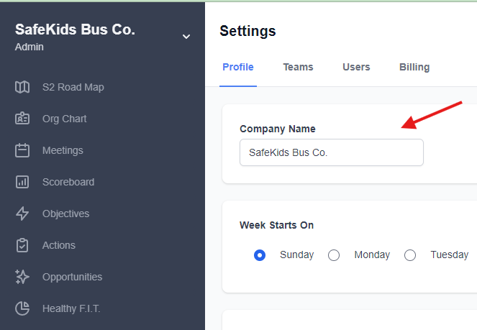Click the Opportunities sparkle icon
The height and width of the screenshot is (330, 477).
(22, 277)
